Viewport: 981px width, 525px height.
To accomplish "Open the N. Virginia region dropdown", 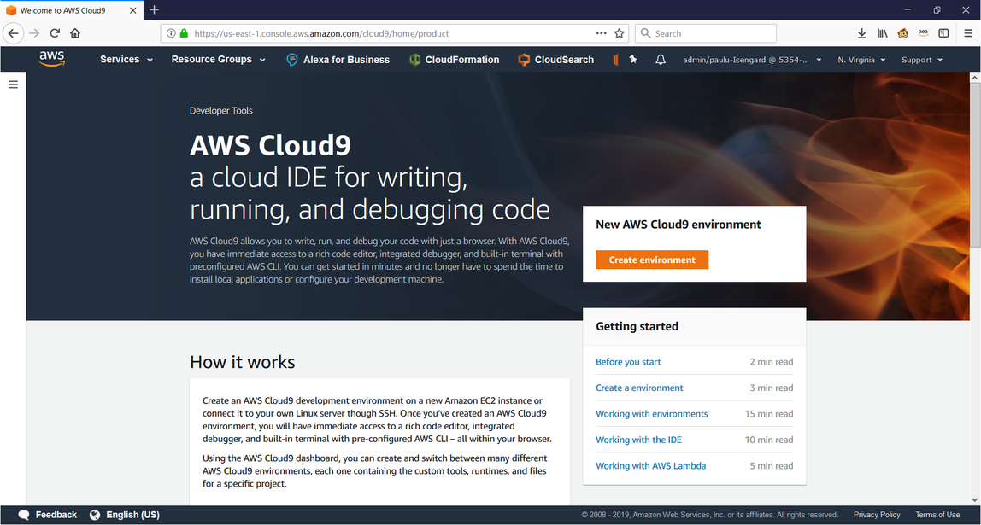I will pyautogui.click(x=861, y=60).
